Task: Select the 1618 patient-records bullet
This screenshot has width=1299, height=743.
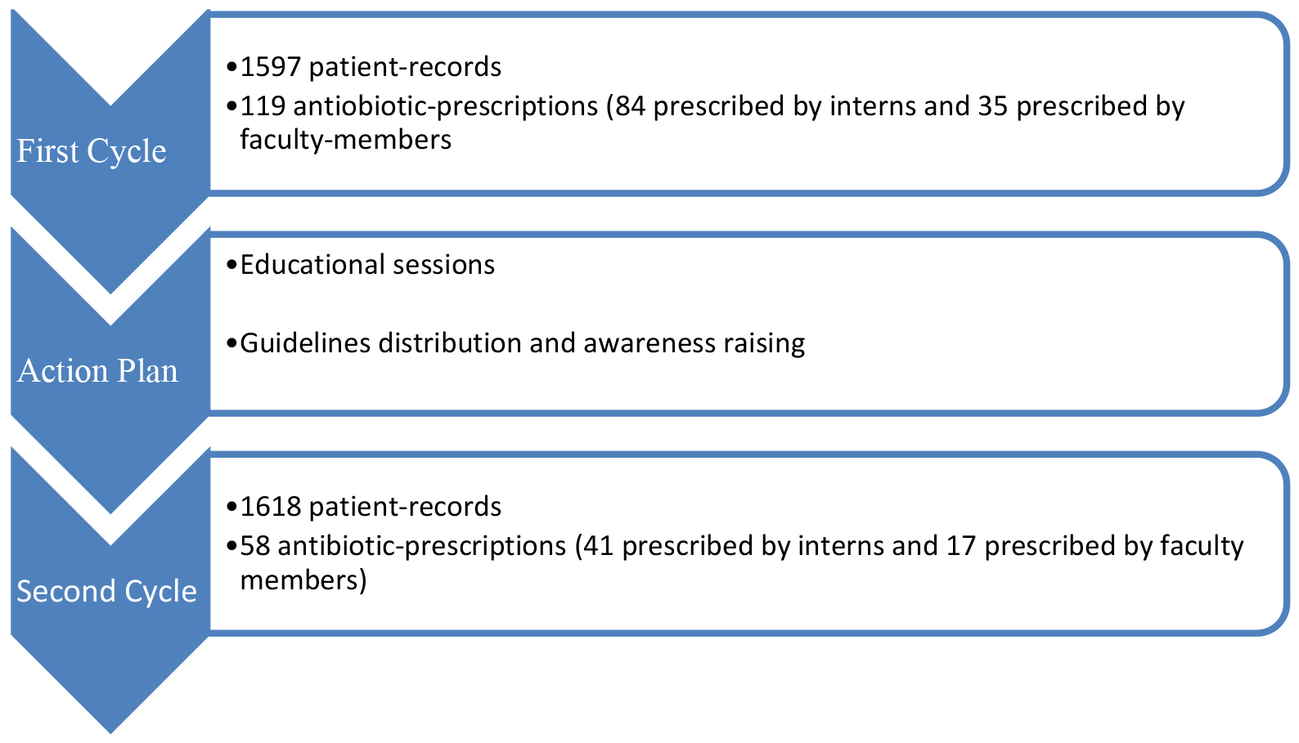Action: tap(364, 507)
